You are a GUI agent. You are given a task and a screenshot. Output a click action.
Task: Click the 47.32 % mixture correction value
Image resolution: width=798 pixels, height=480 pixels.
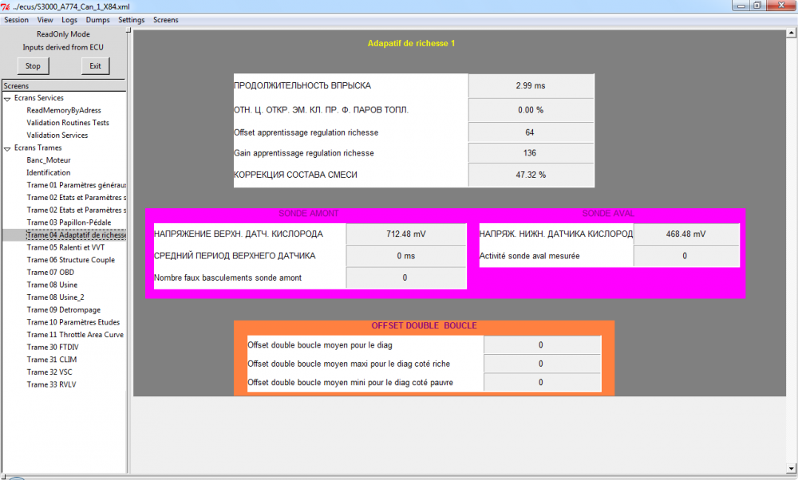pyautogui.click(x=531, y=175)
